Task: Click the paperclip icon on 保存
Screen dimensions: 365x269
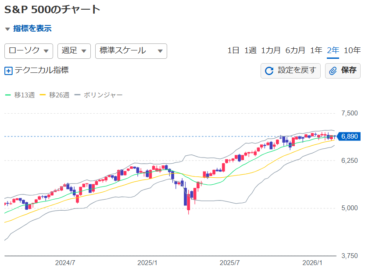Action: (333, 71)
